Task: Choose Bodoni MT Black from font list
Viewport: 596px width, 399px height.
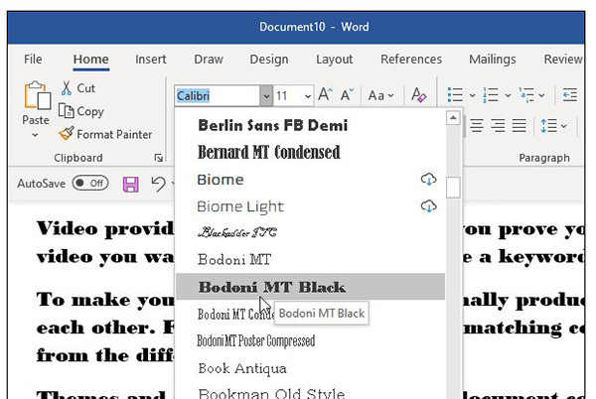Action: pyautogui.click(x=271, y=288)
